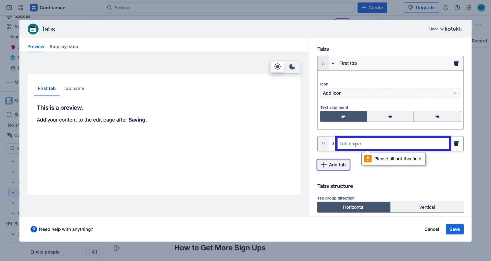
Task: Open Confluence settings gear
Action: (x=469, y=7)
